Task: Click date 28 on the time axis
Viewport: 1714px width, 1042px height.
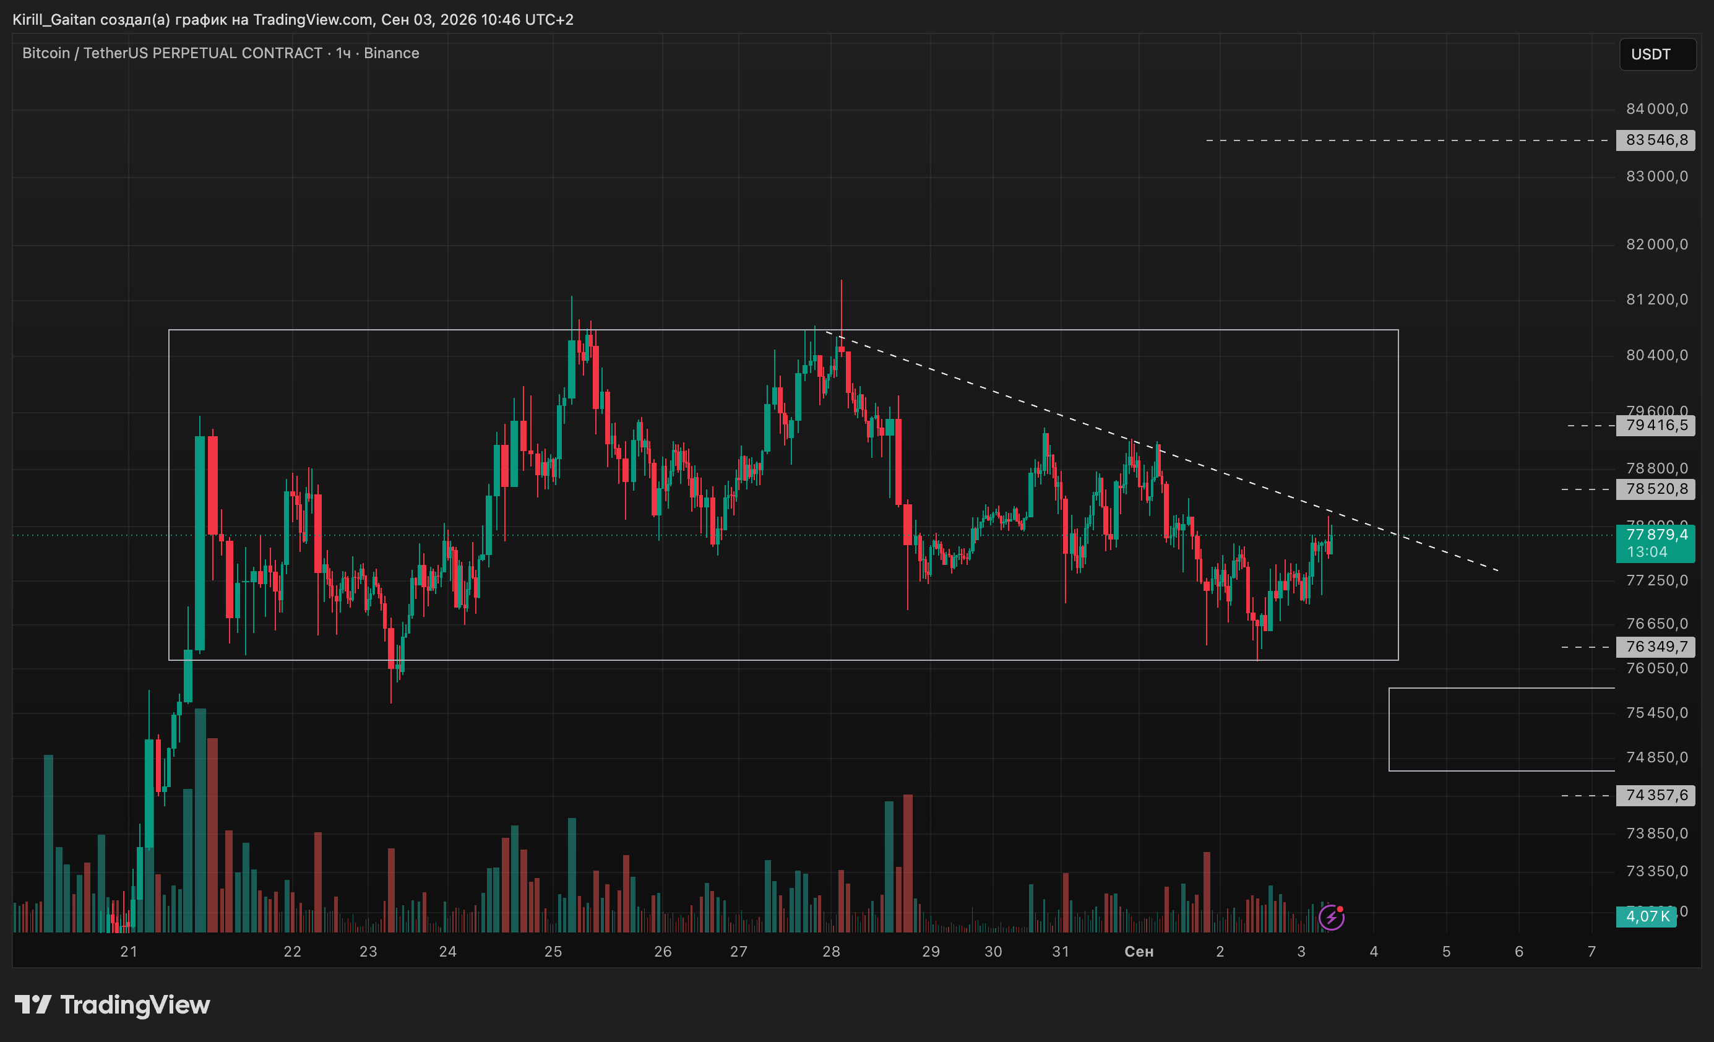Action: coord(831,952)
